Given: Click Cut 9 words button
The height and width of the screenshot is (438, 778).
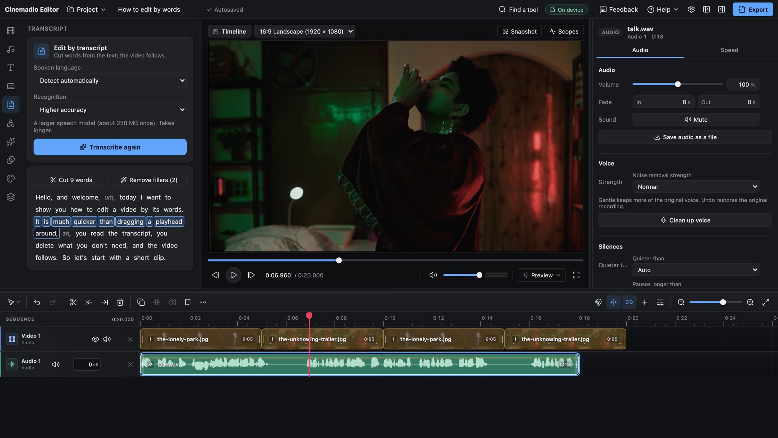Looking at the screenshot, I should [71, 180].
